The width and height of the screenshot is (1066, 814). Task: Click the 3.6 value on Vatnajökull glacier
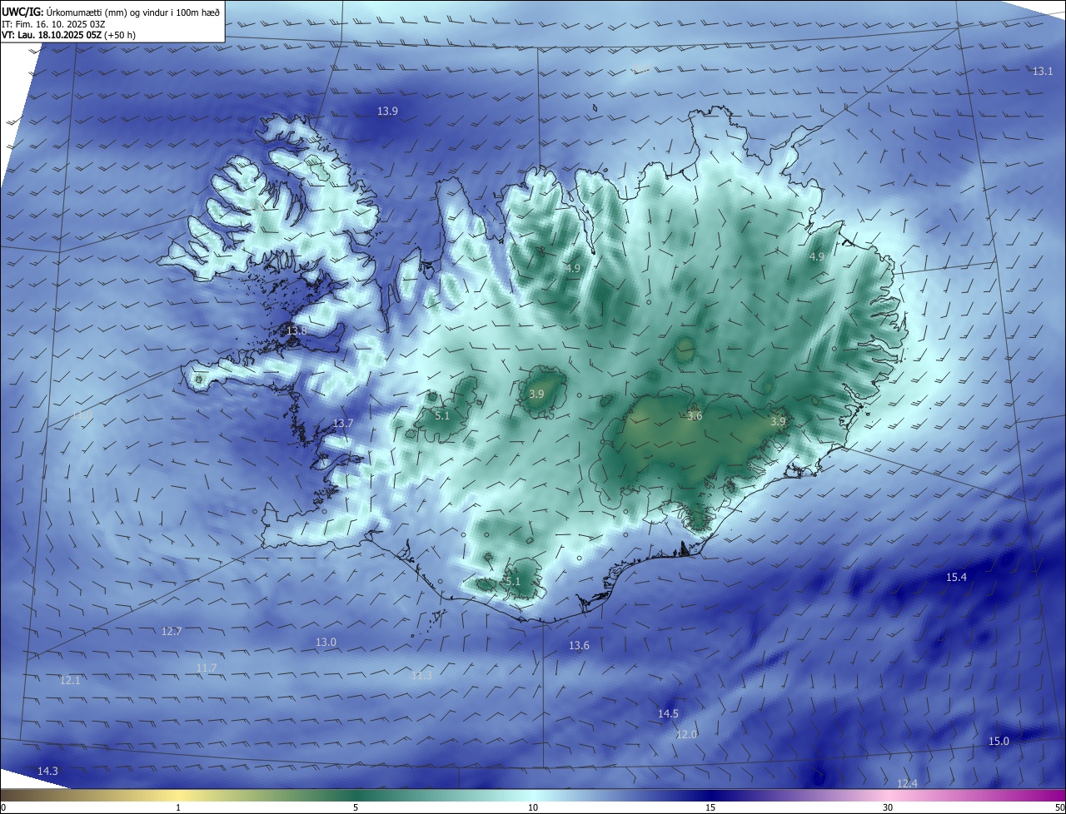click(695, 416)
